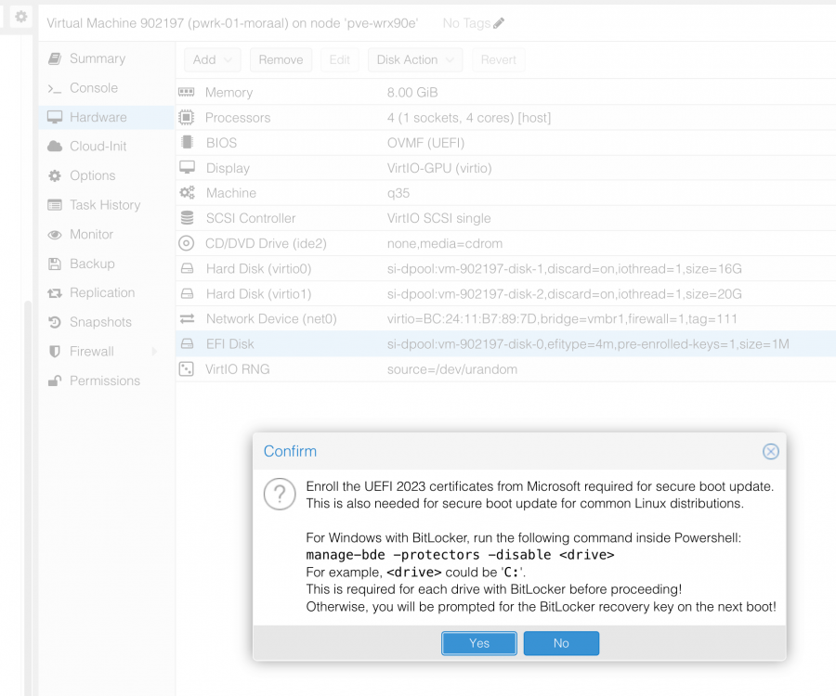The image size is (836, 696).
Task: Select the Processors row
Action: tap(505, 118)
